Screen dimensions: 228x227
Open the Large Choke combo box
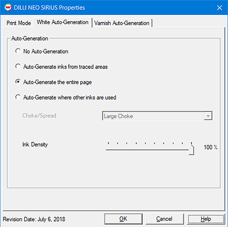[x=157, y=116]
